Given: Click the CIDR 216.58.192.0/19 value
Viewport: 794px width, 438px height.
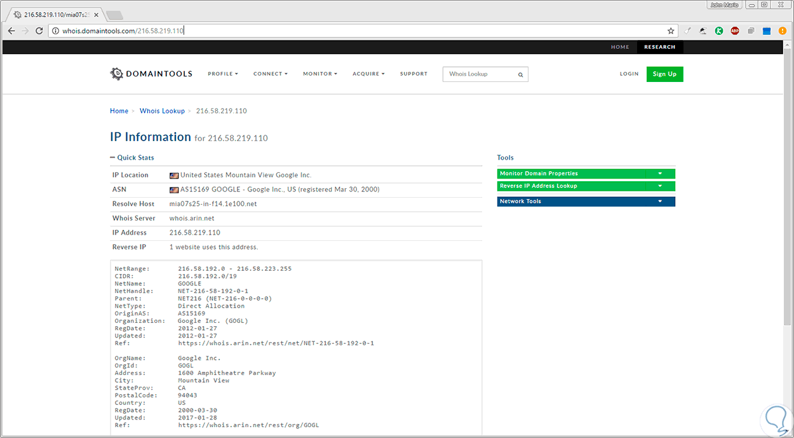Looking at the screenshot, I should click(206, 277).
